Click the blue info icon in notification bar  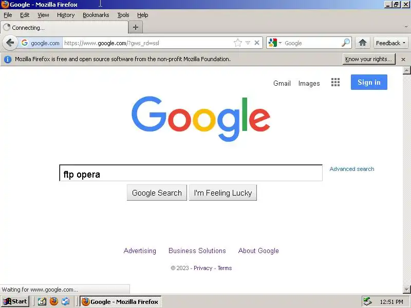click(8, 60)
